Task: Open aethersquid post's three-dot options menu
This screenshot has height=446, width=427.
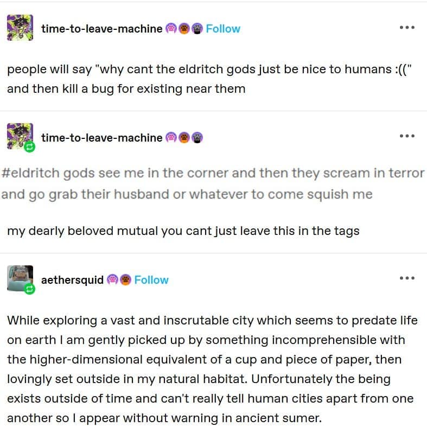Action: (407, 278)
